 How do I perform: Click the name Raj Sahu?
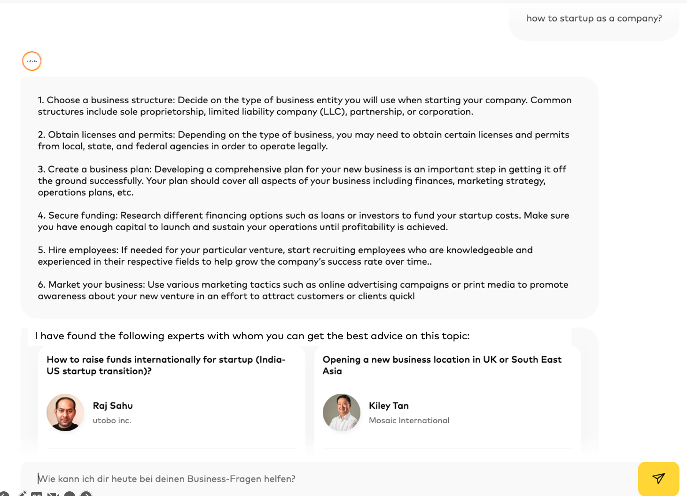(x=113, y=405)
